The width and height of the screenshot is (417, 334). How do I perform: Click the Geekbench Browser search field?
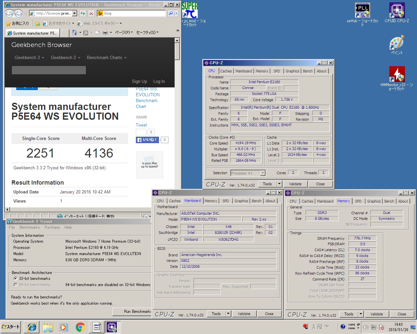(49, 70)
